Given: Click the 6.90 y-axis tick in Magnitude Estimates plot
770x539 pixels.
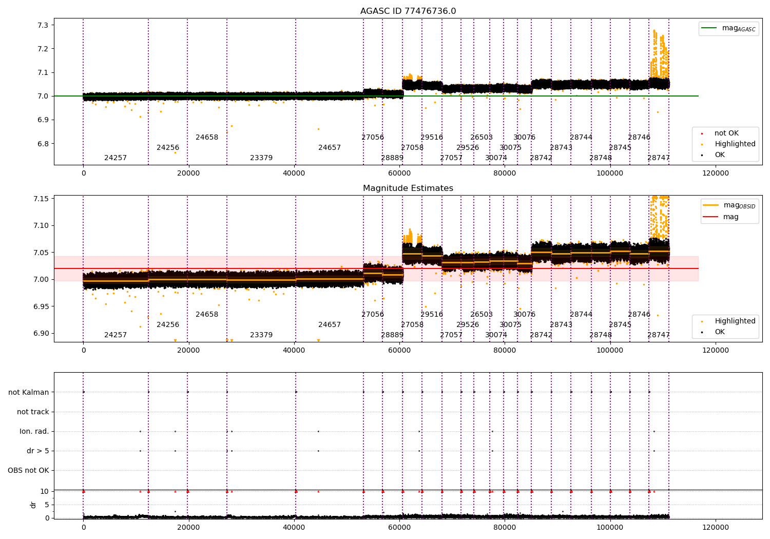Looking at the screenshot, I should pyautogui.click(x=42, y=333).
